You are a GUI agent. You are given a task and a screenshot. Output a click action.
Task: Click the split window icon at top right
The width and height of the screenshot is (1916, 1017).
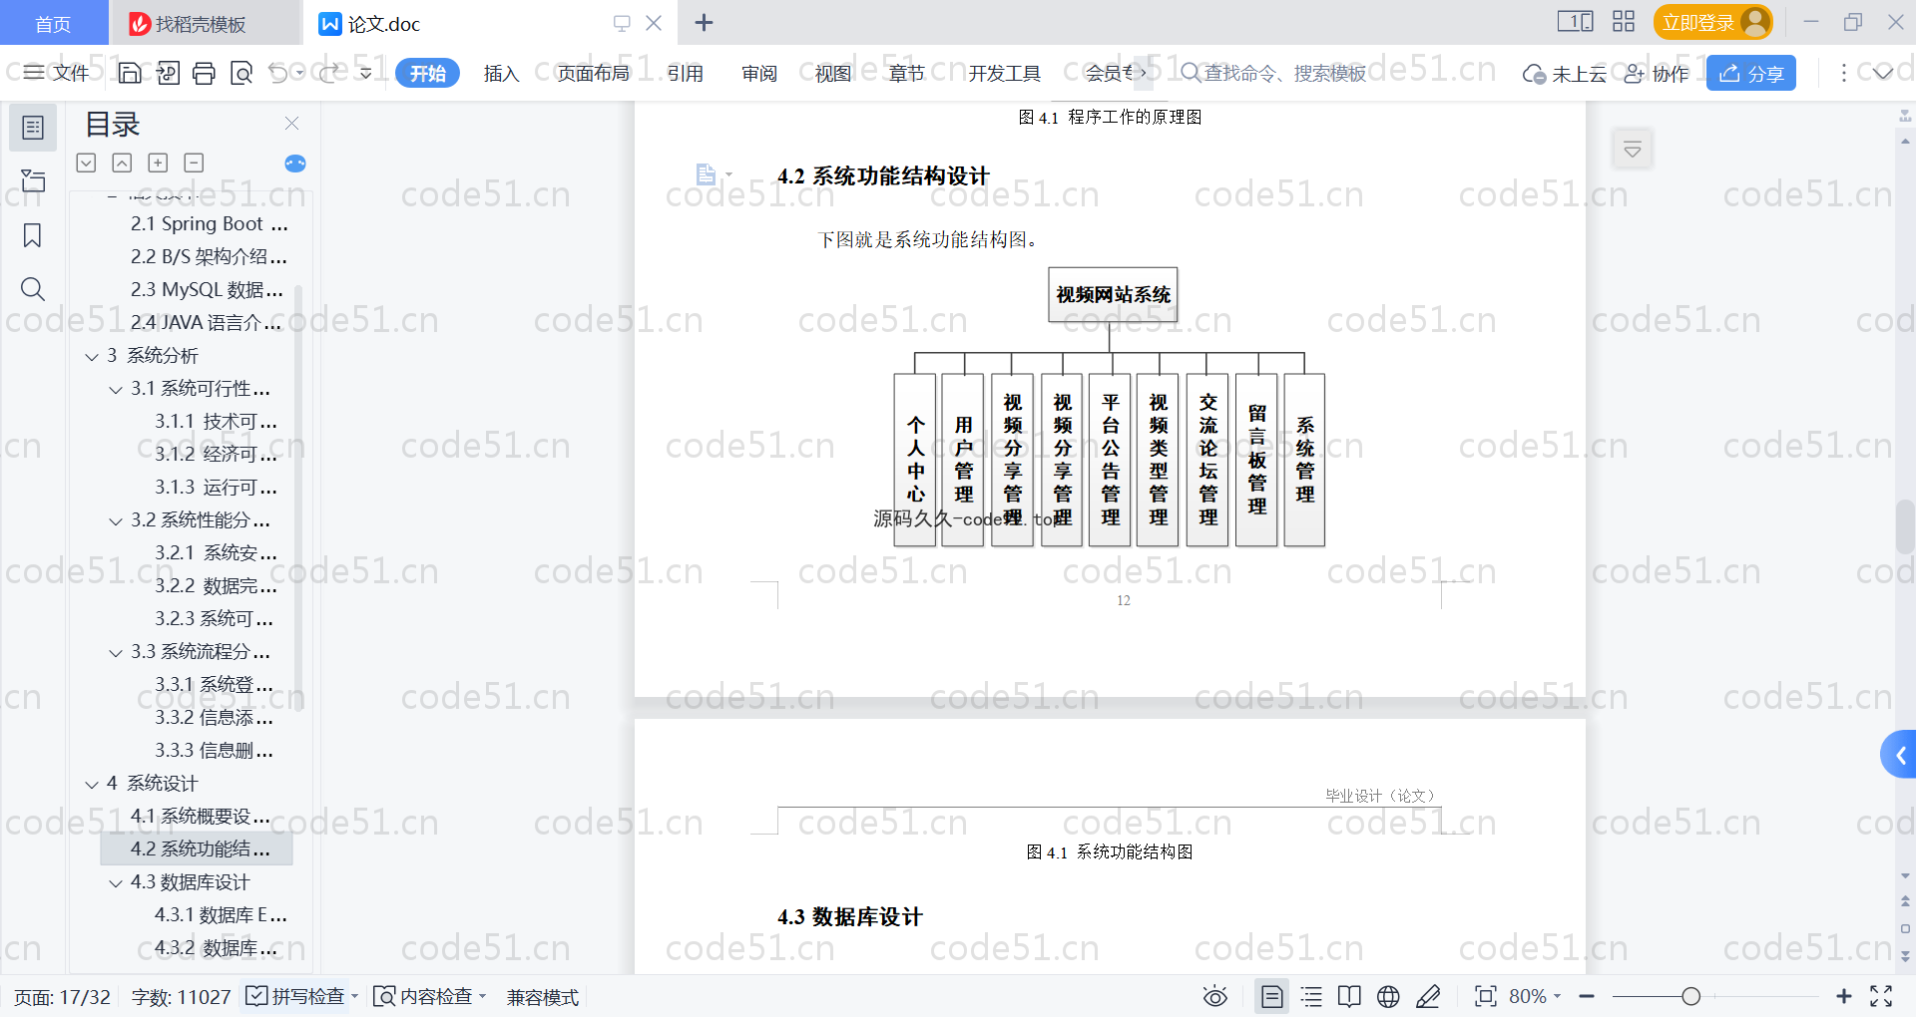(x=1575, y=22)
